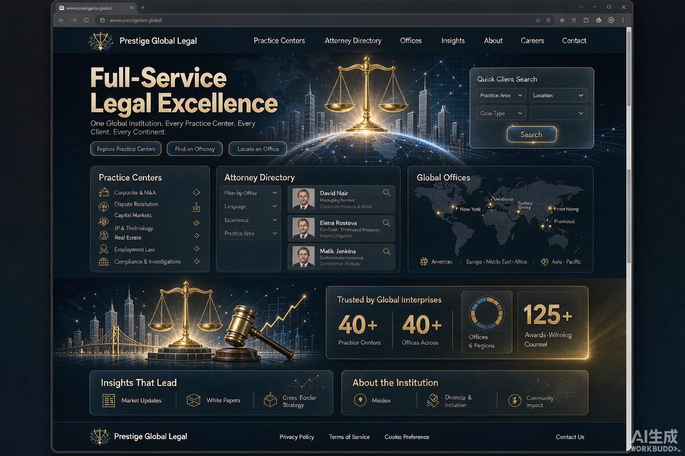This screenshot has width=685, height=456.
Task: Click the Dispute Resolution practice icon
Action: tap(104, 206)
